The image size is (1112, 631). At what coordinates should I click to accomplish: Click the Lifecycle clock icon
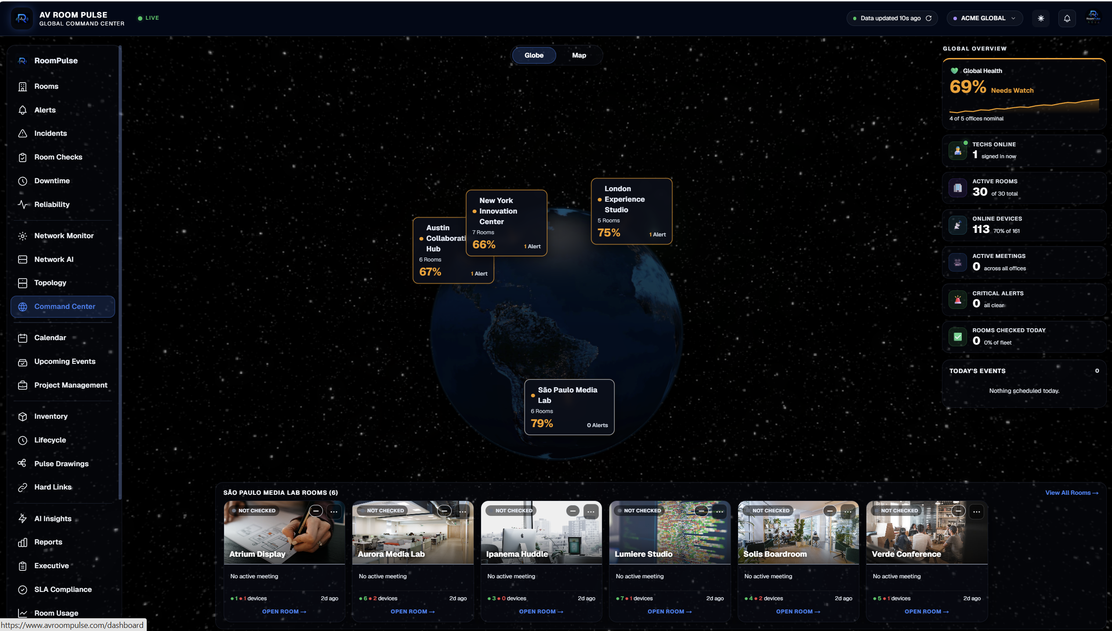22,440
